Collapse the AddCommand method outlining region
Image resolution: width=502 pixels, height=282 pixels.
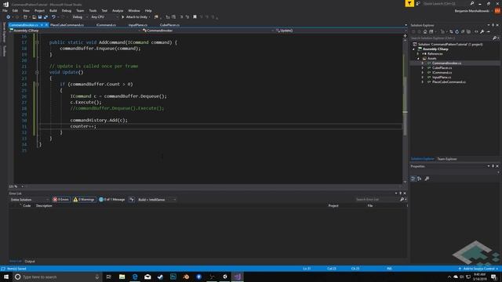[x=37, y=42]
